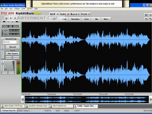This screenshot has height=114, width=152.
Task: Click the 16 Bit status entry
Action: point(58,111)
